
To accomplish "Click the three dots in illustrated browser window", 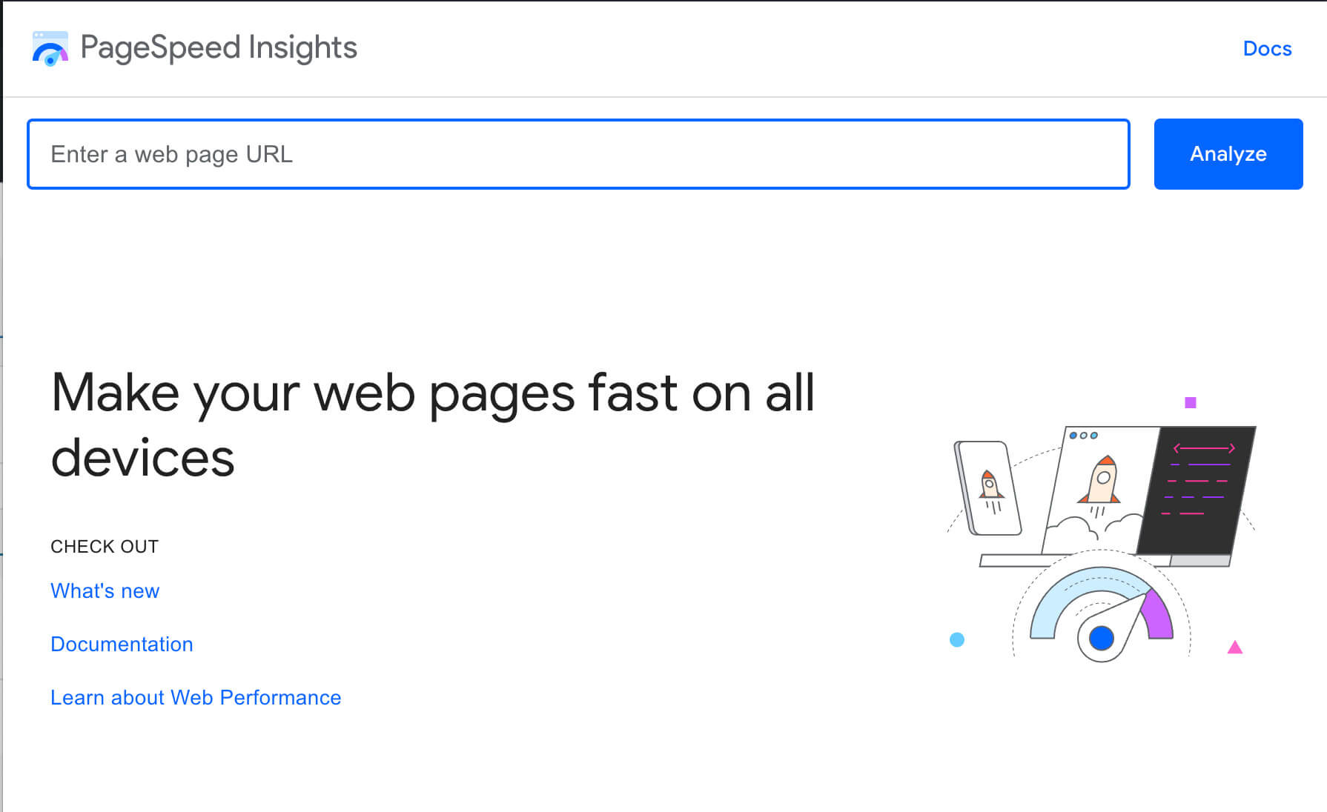I will coord(1083,435).
